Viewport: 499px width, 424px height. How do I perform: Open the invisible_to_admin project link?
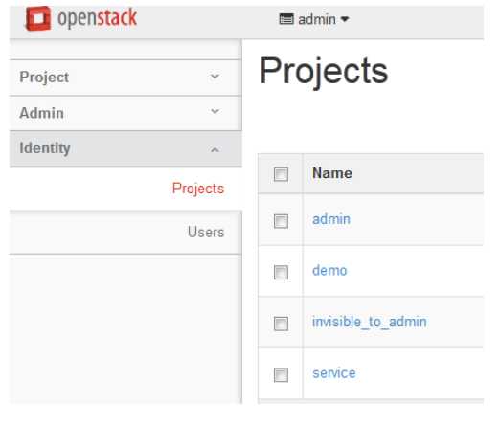point(370,322)
